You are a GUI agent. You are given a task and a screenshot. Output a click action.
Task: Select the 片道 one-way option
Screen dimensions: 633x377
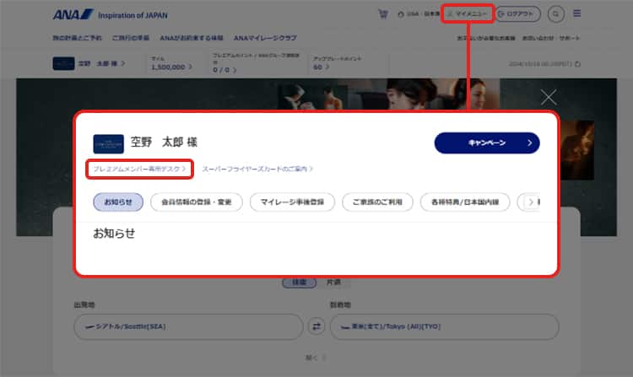click(x=335, y=283)
